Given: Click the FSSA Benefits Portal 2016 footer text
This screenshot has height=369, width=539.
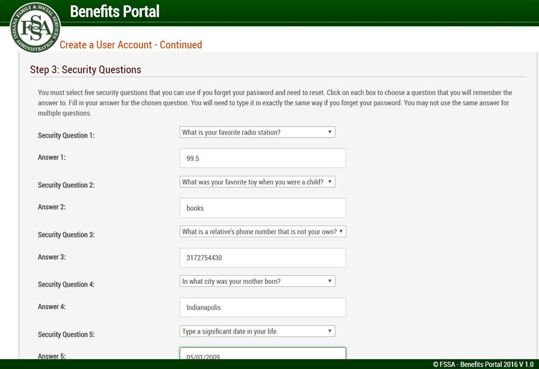Looking at the screenshot, I should (x=483, y=364).
